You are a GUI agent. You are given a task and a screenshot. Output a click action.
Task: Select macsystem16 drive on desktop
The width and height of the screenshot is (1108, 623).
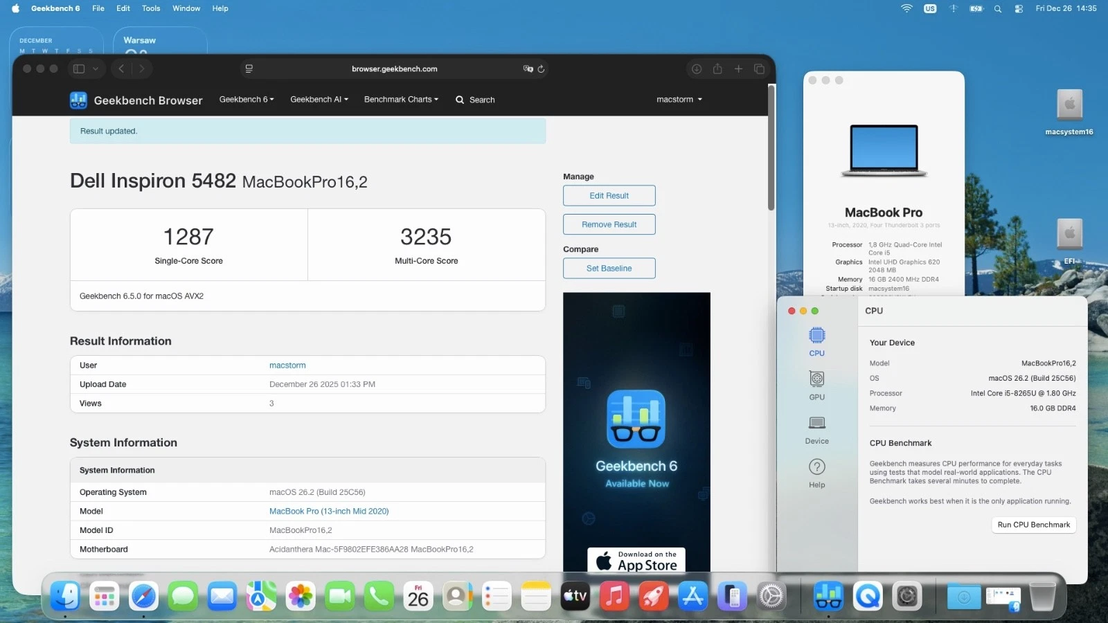click(x=1069, y=111)
